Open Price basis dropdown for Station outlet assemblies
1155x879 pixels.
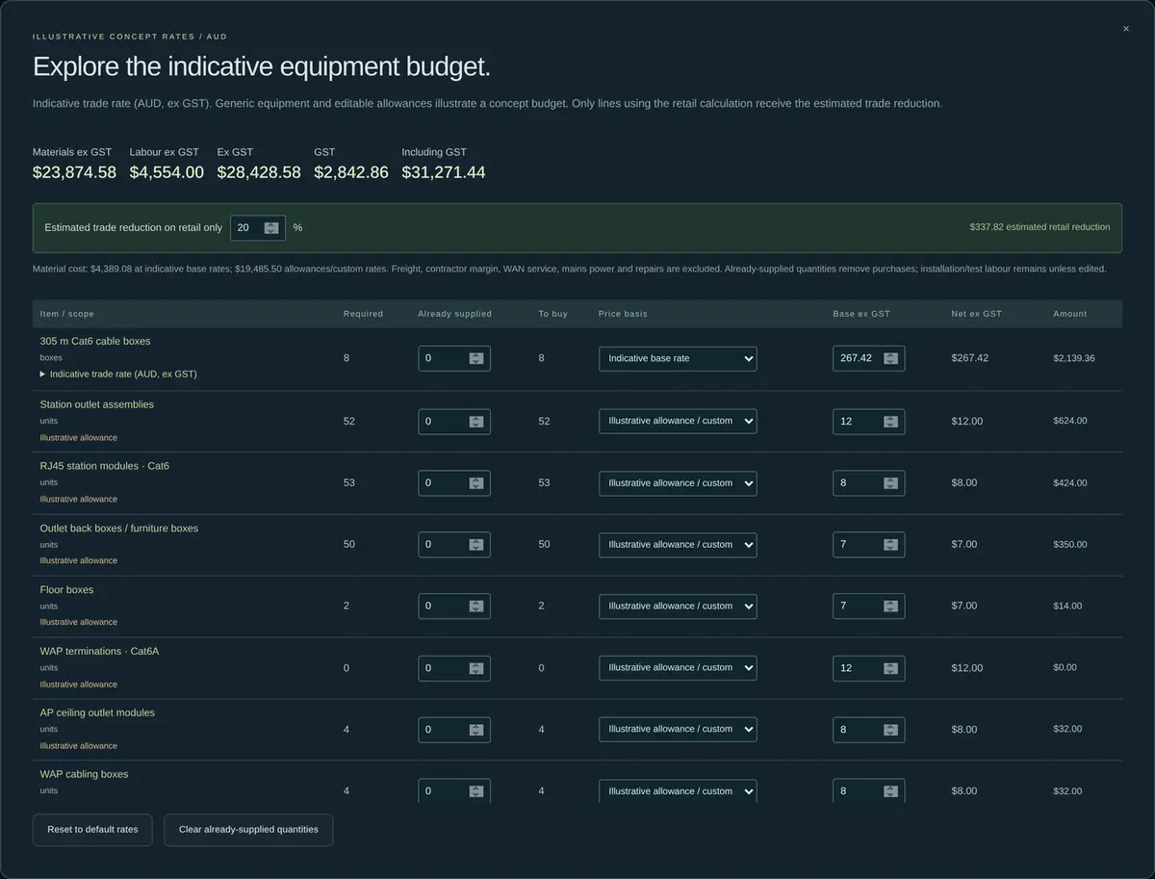678,421
